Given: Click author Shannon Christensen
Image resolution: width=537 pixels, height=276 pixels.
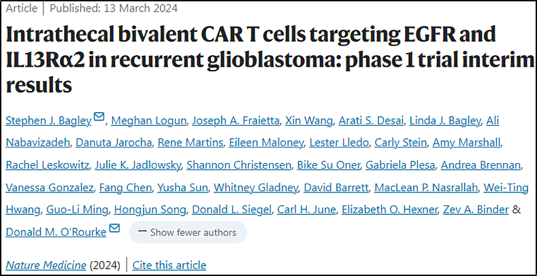Looking at the screenshot, I should point(239,165).
